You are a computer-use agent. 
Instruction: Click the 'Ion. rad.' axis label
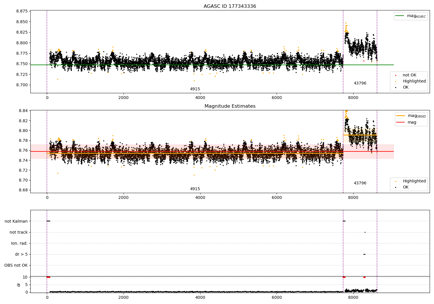pyautogui.click(x=19, y=243)
